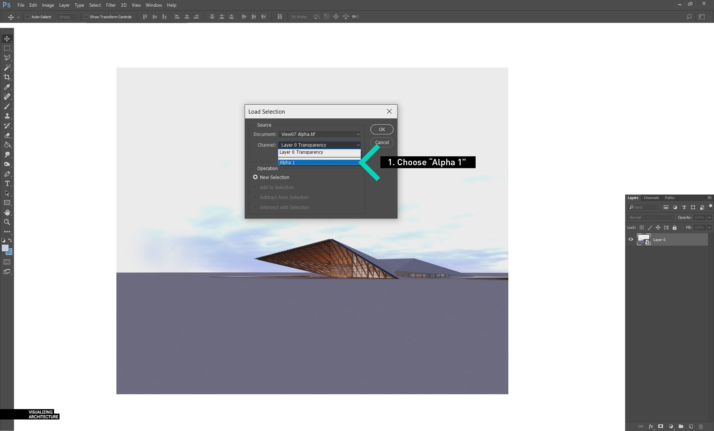The width and height of the screenshot is (714, 431).
Task: Enable the Auto-Select checkbox
Action: (x=28, y=17)
